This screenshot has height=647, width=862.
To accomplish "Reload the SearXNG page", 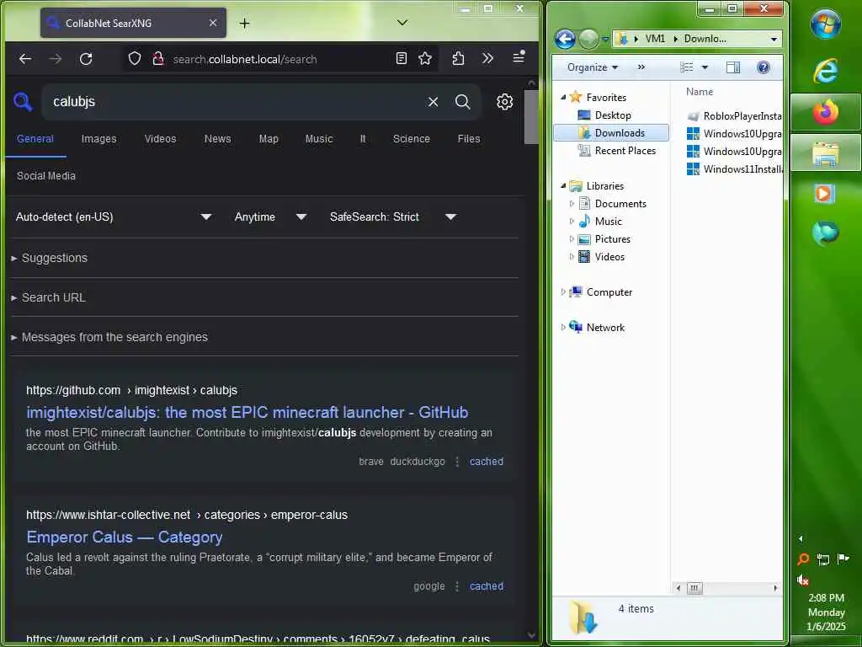I will tap(86, 59).
